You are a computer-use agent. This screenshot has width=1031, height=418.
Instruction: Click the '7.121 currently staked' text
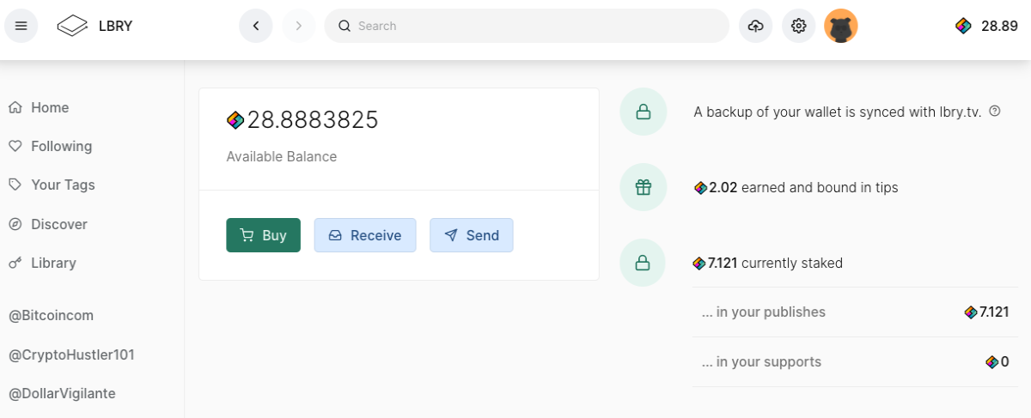768,263
